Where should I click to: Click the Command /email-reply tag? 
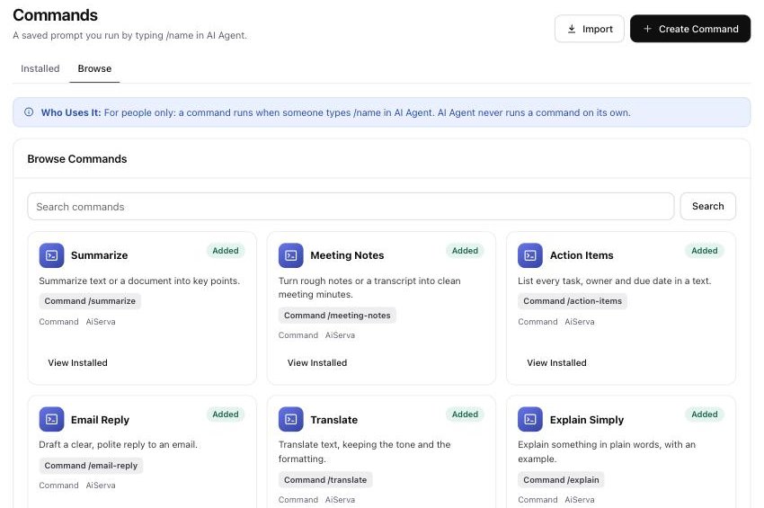(91, 466)
